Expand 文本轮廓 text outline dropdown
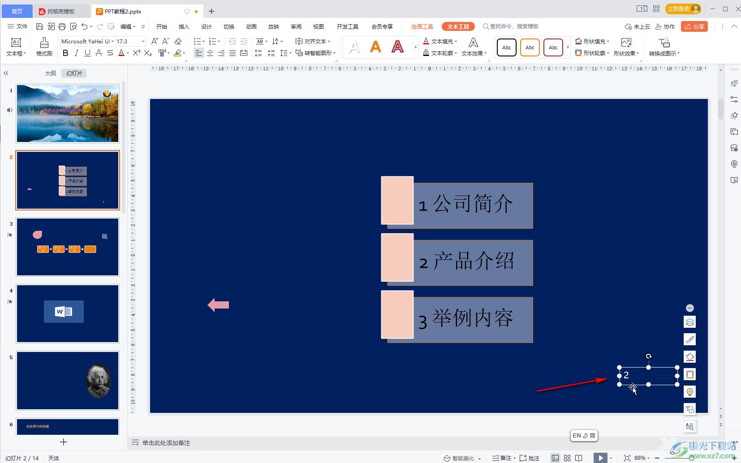Image resolution: width=741 pixels, height=463 pixels. coord(456,53)
